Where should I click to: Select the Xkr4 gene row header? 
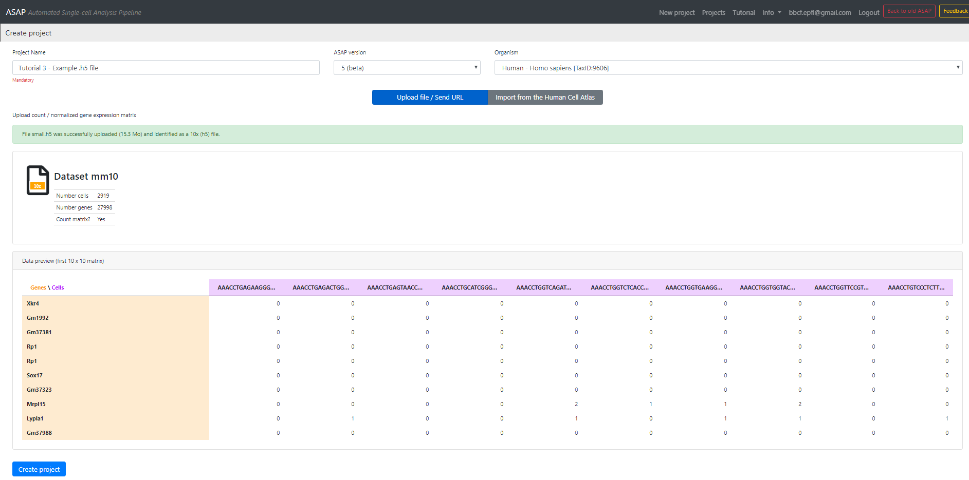pyautogui.click(x=33, y=303)
